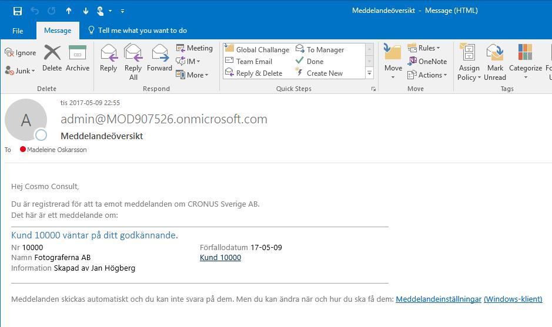552x327 pixels.
Task: Click the subject Meddelandeöversikt
Action: (102, 136)
